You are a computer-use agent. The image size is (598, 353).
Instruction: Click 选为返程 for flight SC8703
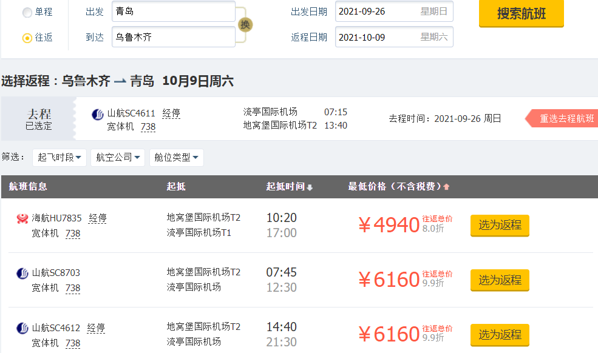click(x=500, y=280)
